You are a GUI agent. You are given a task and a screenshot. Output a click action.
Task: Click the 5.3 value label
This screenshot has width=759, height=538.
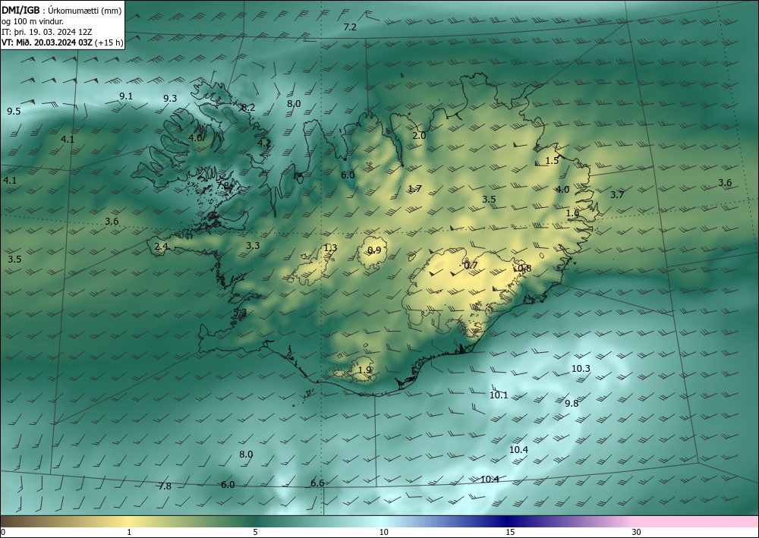[x=240, y=312]
